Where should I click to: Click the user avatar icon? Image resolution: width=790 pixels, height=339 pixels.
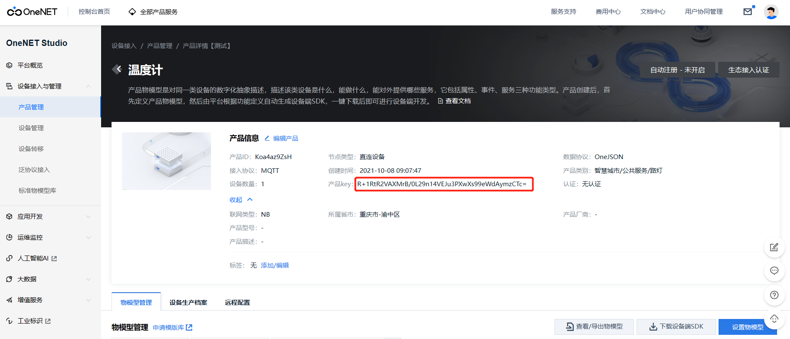coord(771,12)
